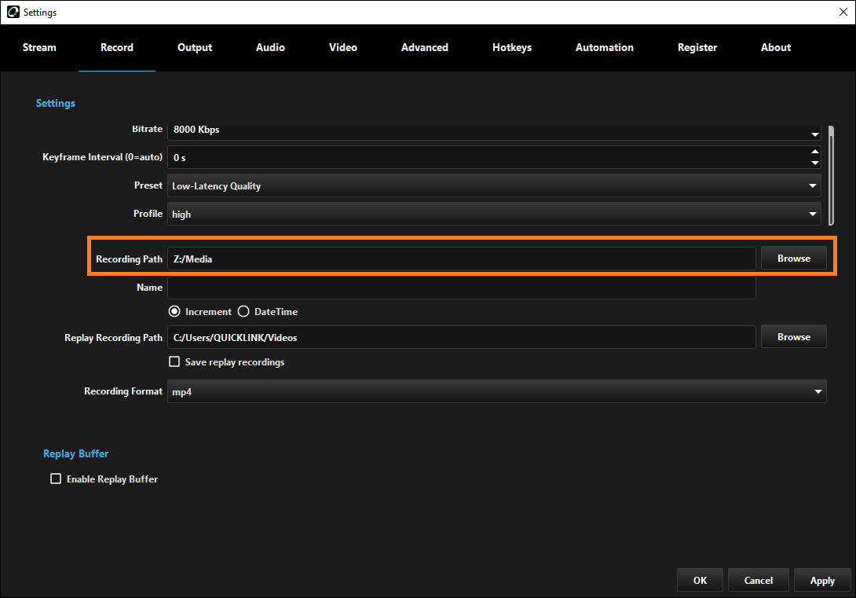Open the Profile dropdown
The height and width of the screenshot is (598, 856).
pos(494,214)
